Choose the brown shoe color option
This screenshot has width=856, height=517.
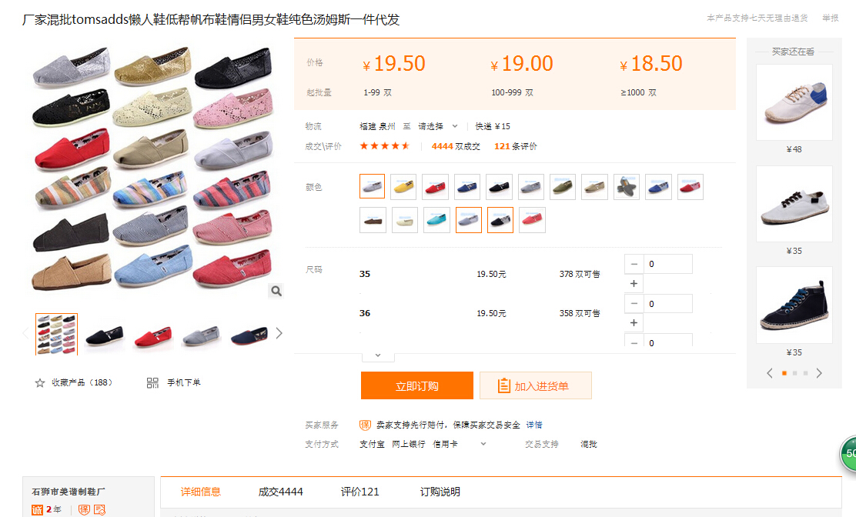click(x=373, y=220)
